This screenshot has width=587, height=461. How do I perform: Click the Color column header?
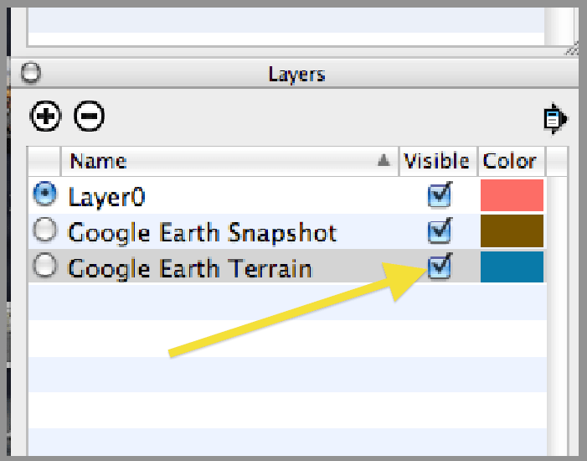tap(509, 161)
